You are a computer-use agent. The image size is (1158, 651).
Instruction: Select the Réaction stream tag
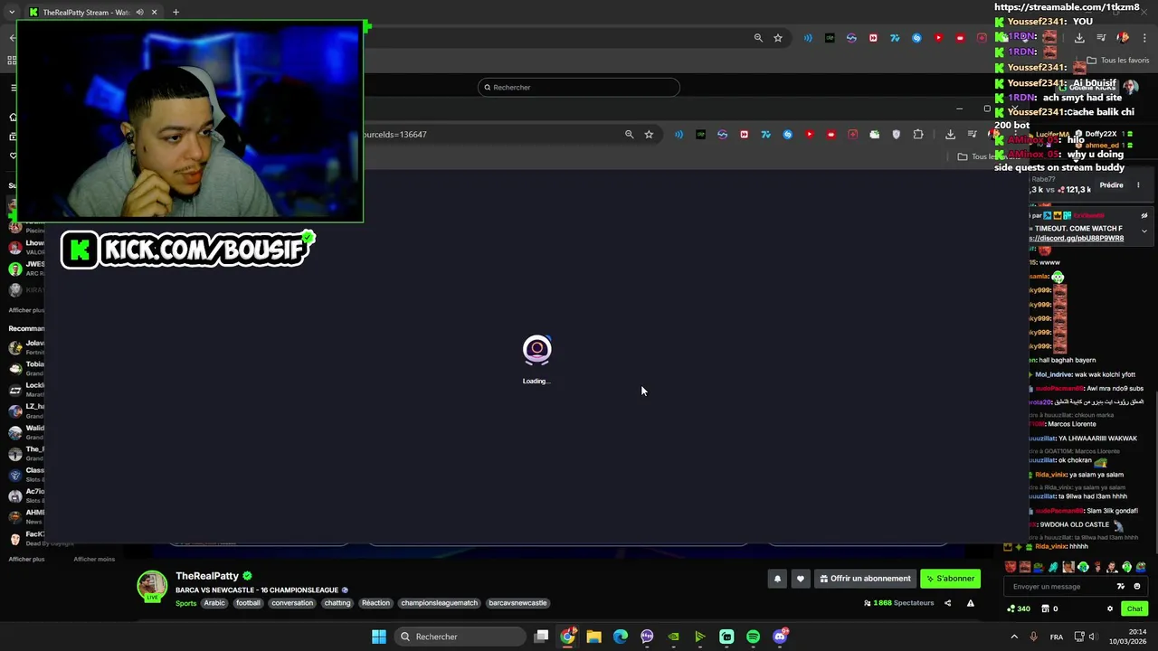(x=375, y=603)
